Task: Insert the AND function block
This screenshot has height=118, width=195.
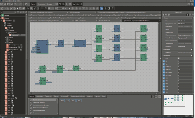Action: click(62, 101)
